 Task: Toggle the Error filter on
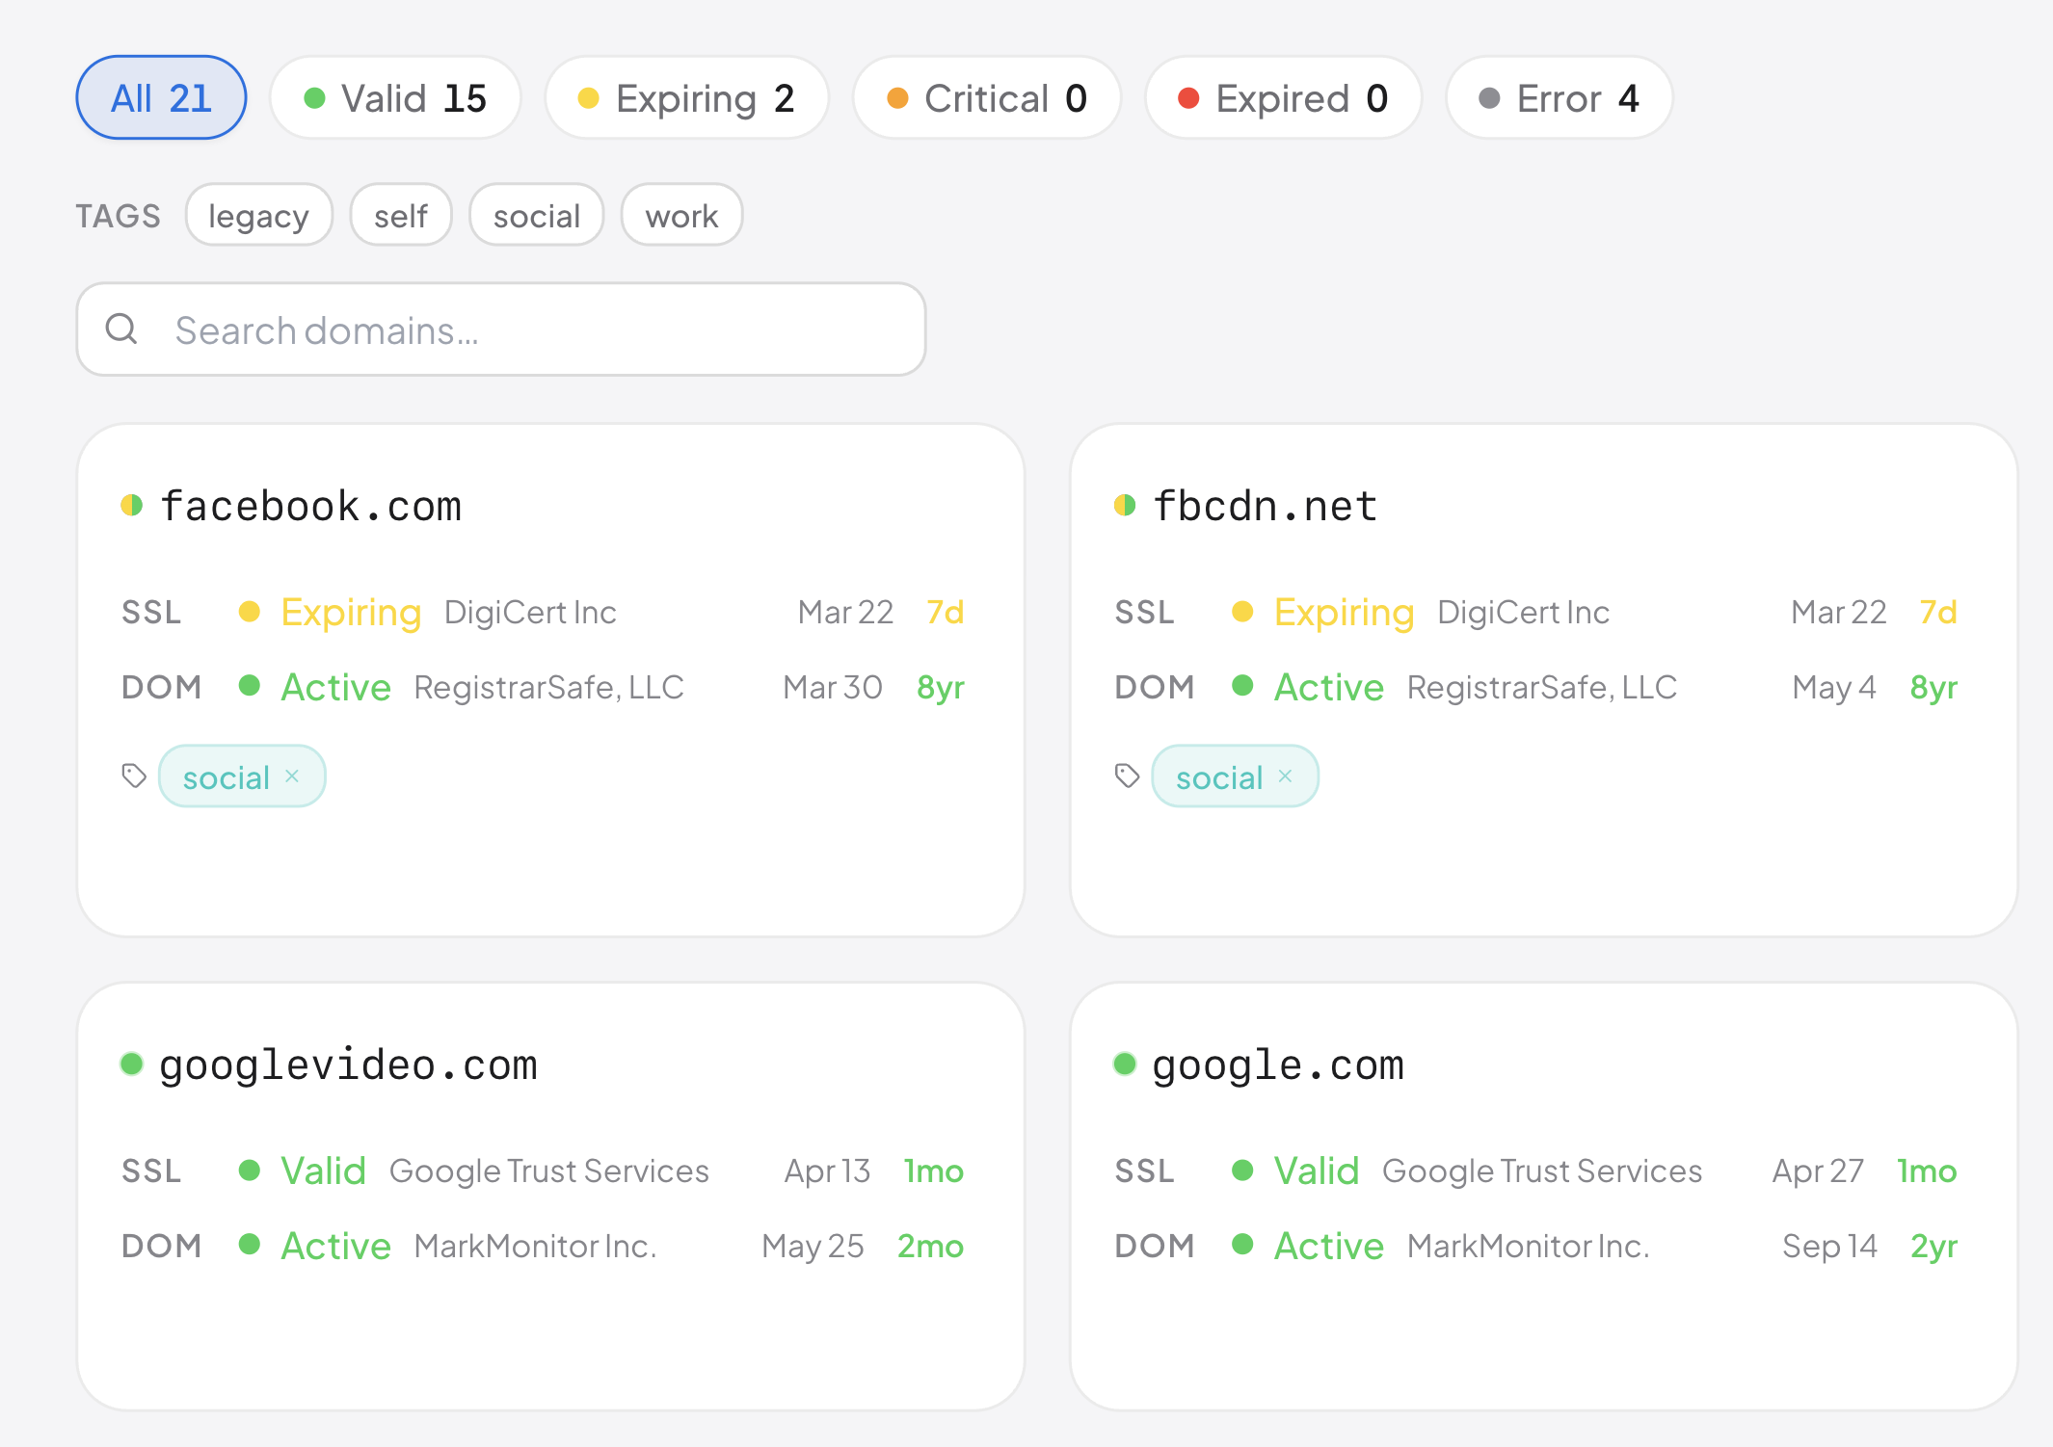pyautogui.click(x=1558, y=97)
